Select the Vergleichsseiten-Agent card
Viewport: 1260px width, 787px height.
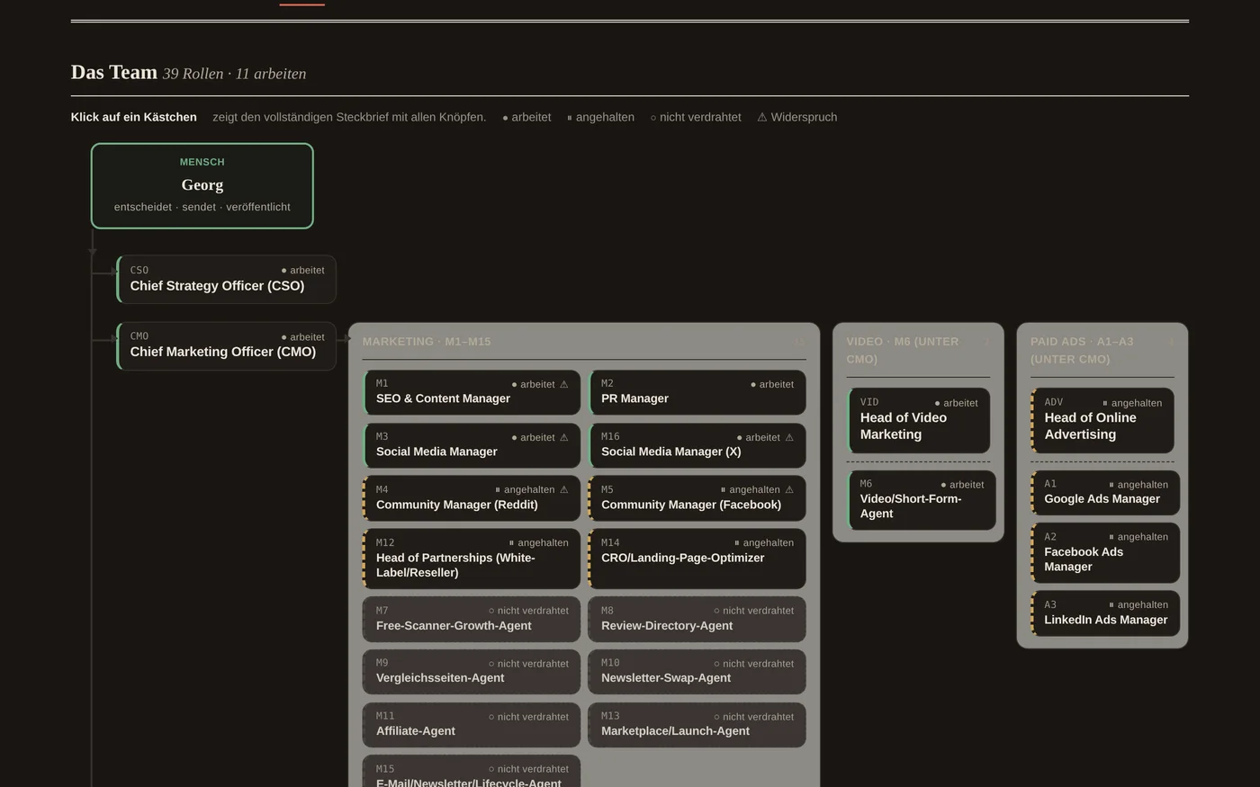click(x=472, y=672)
